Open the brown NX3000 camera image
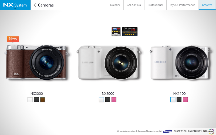The image size is (216, 135). (x=37, y=62)
